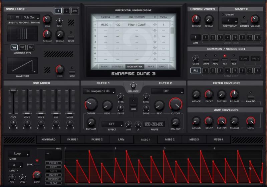Open the KEYBOARD tab
The width and height of the screenshot is (267, 187).
pyautogui.click(x=48, y=140)
